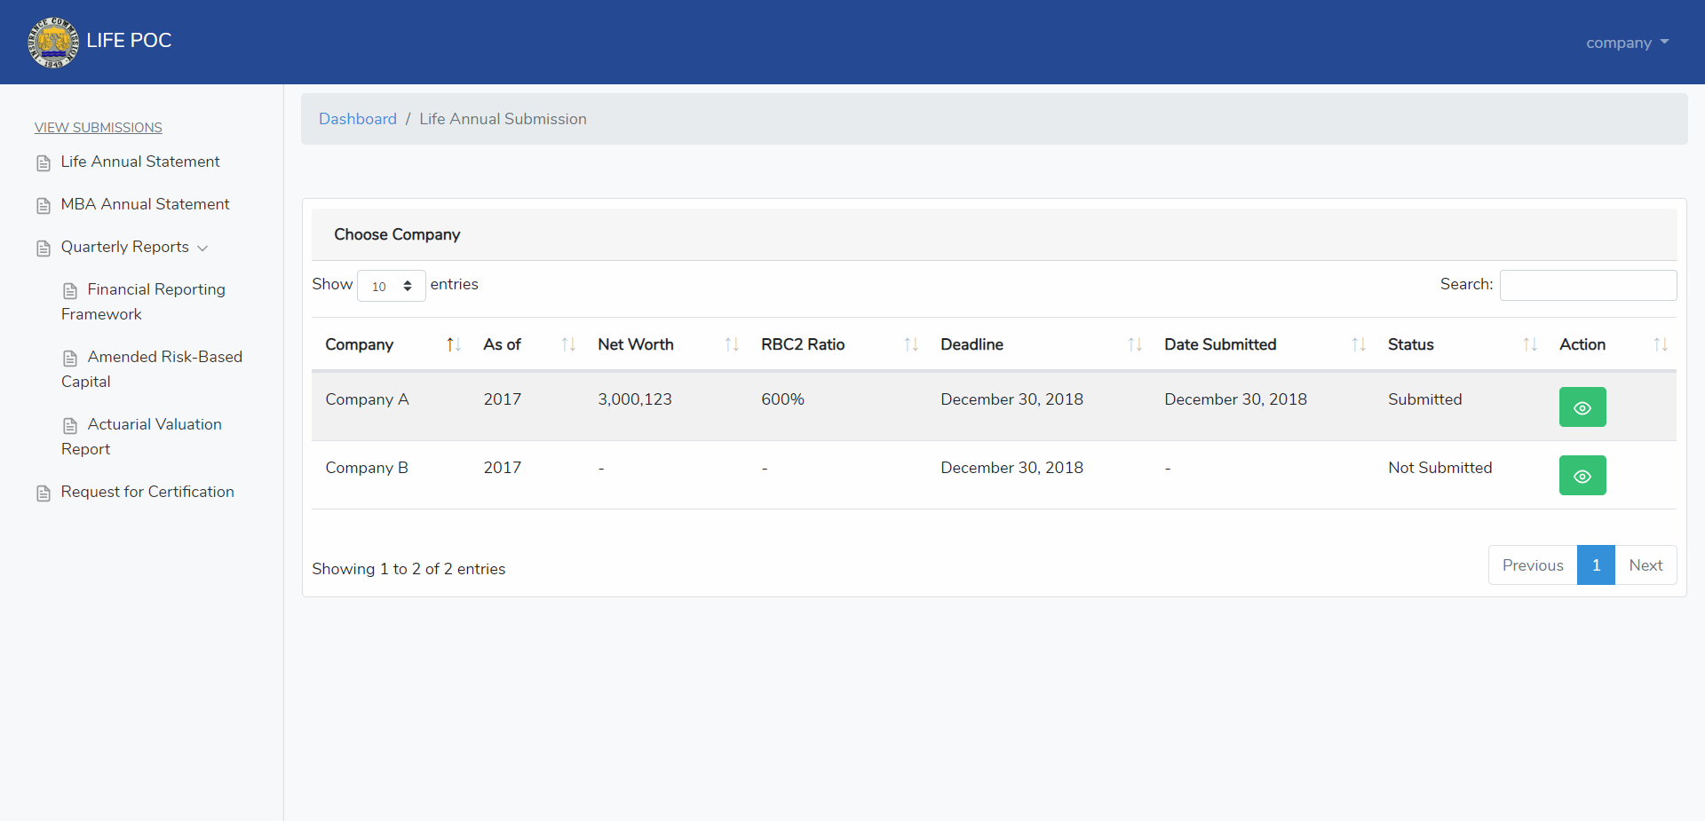Click the Life Annual Submission breadcrumb text
1705x821 pixels.
click(503, 119)
